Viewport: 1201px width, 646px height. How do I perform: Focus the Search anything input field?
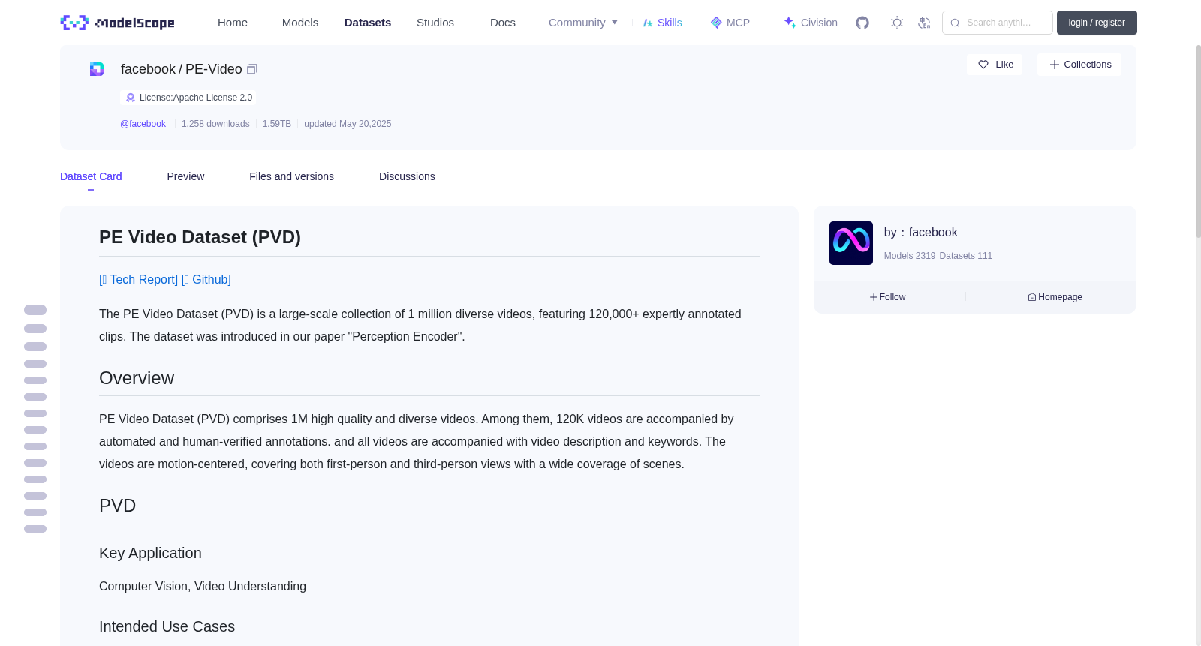point(998,23)
